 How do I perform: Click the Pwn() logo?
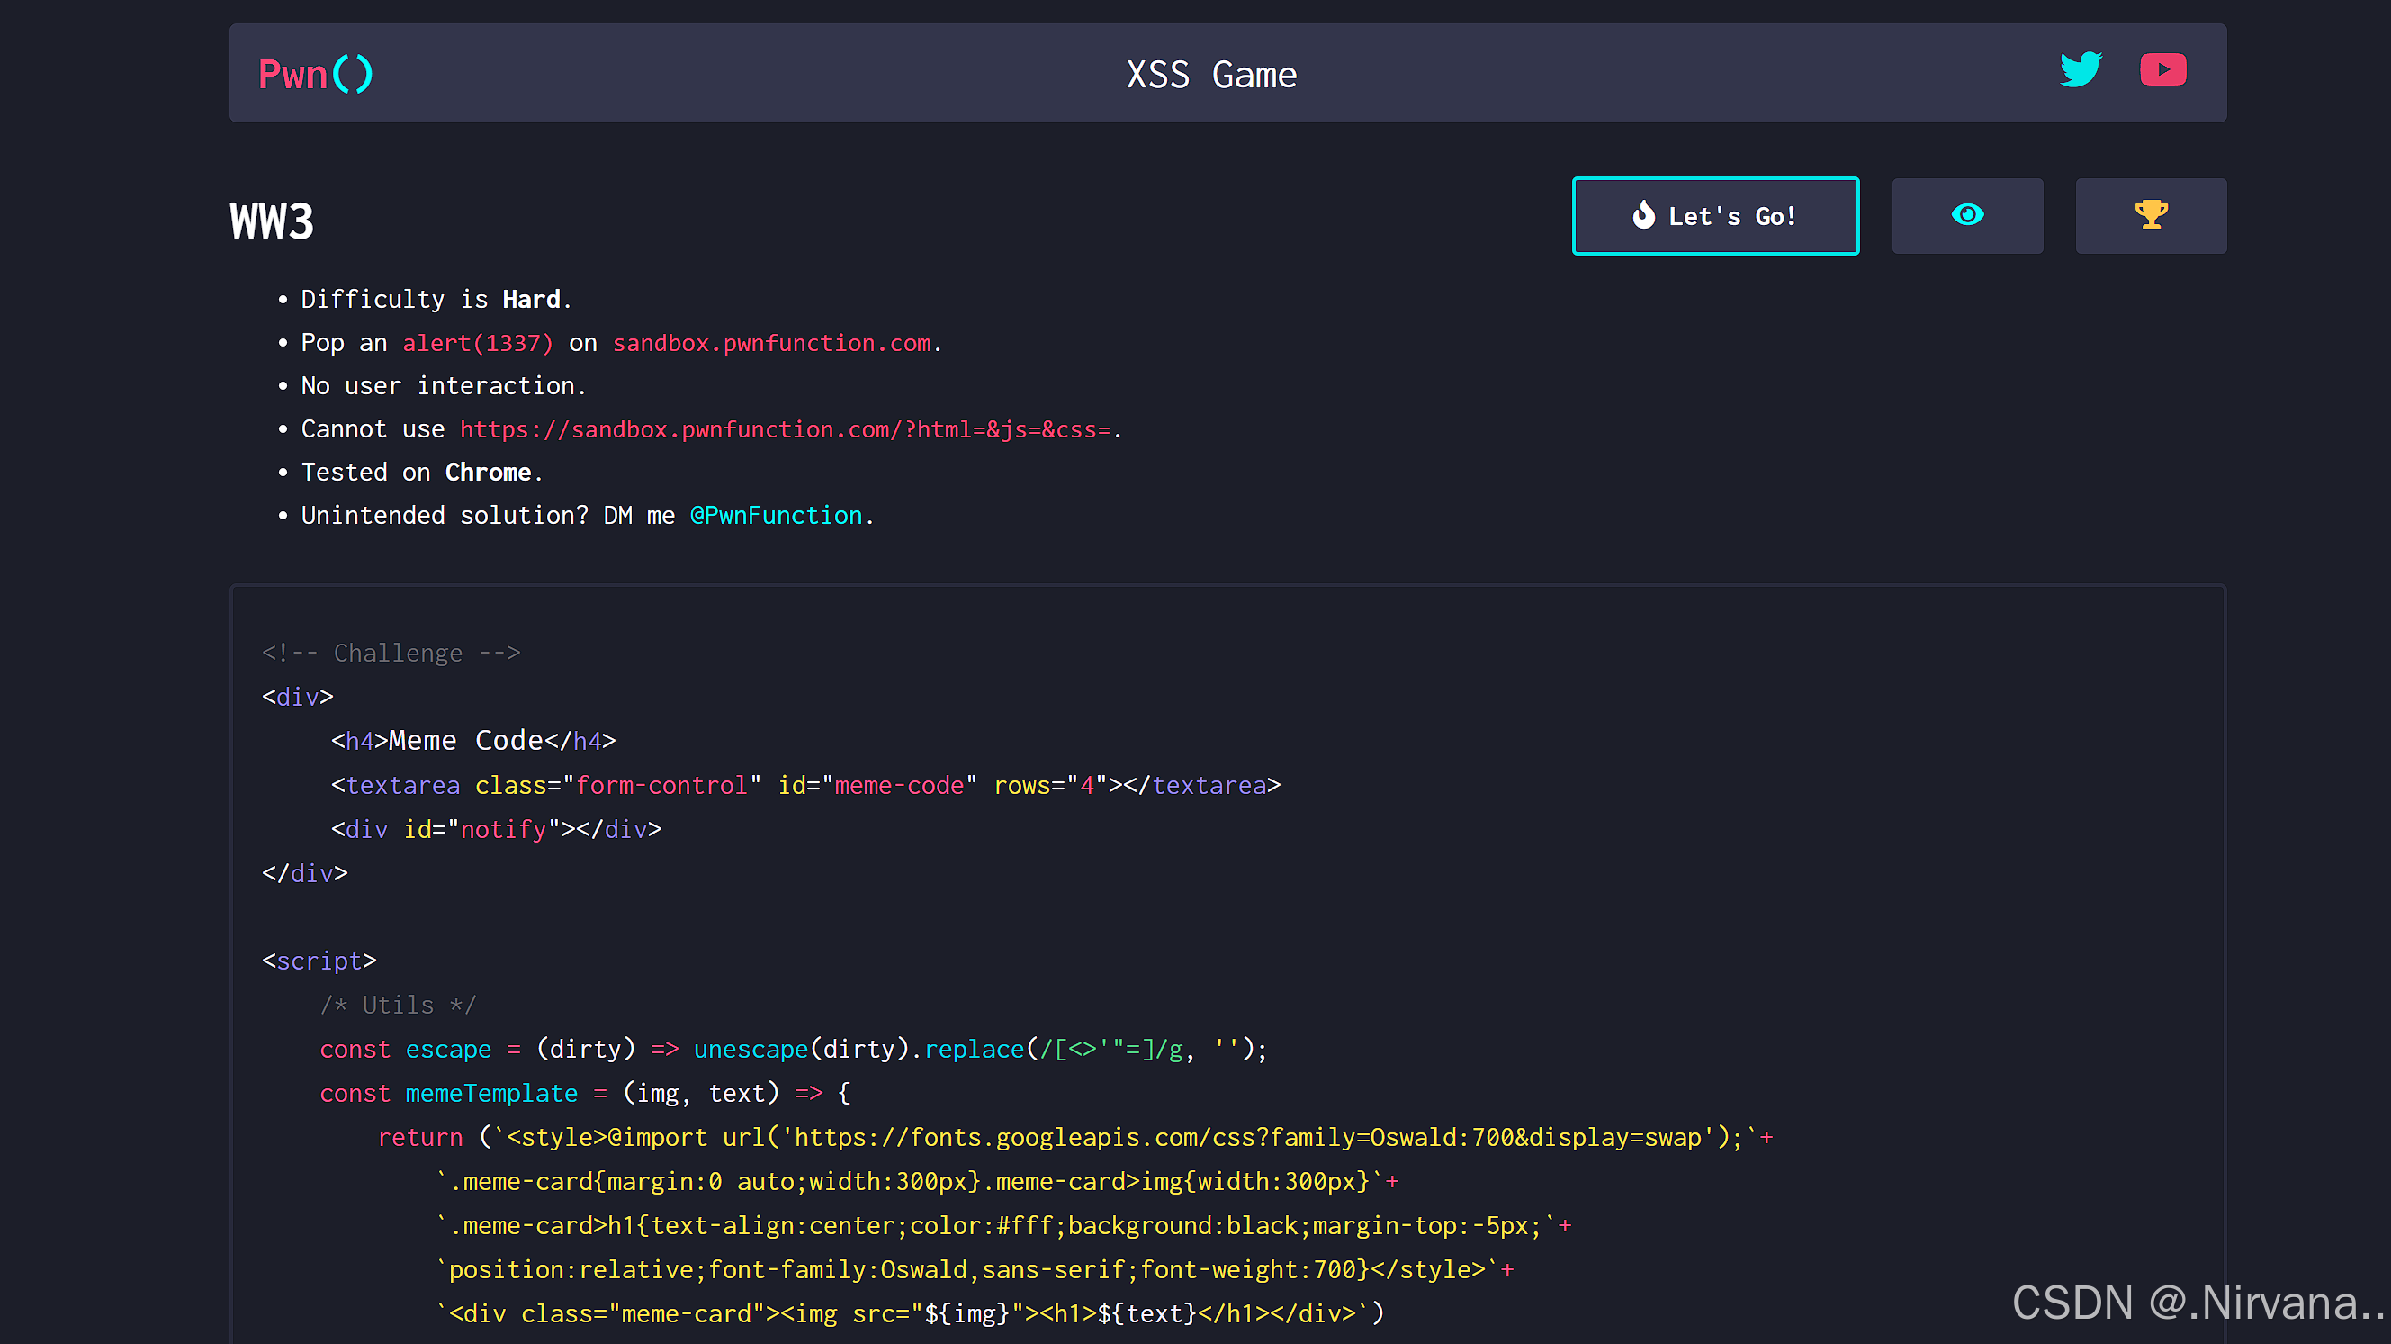316,75
